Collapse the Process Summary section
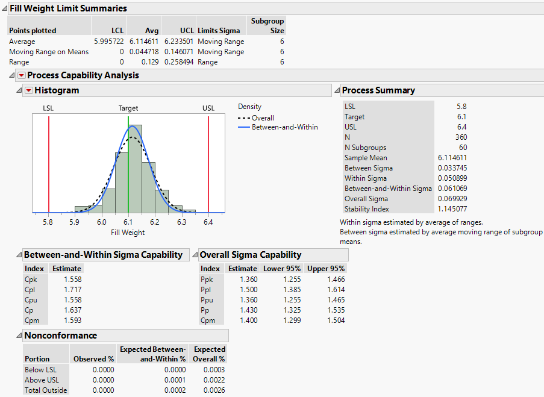 [x=336, y=91]
